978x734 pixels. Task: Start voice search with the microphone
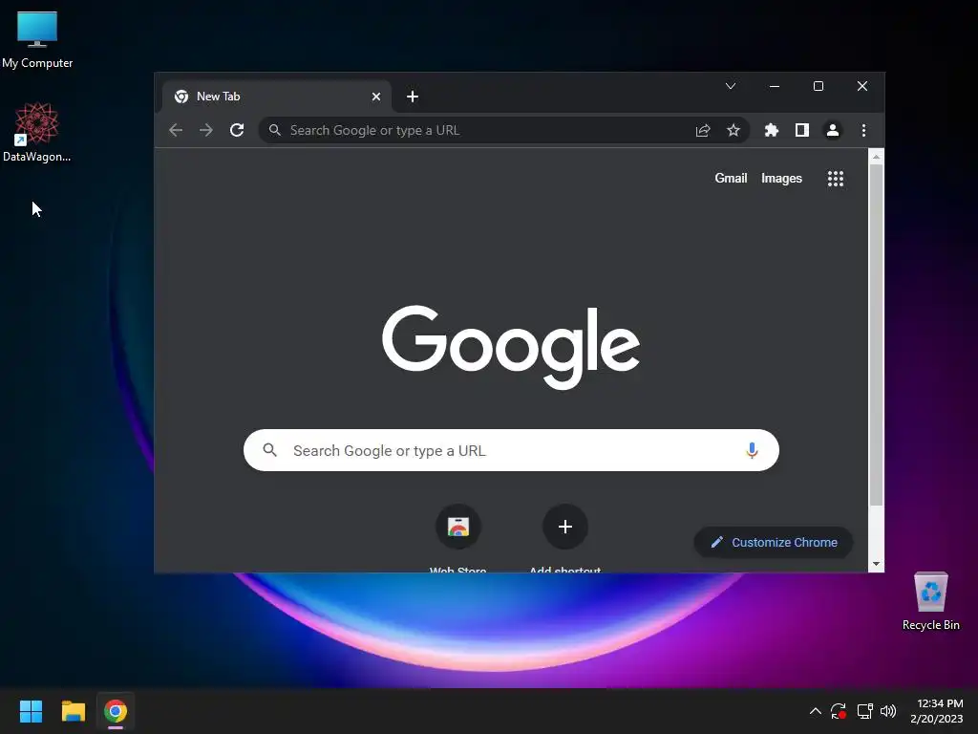pos(752,450)
